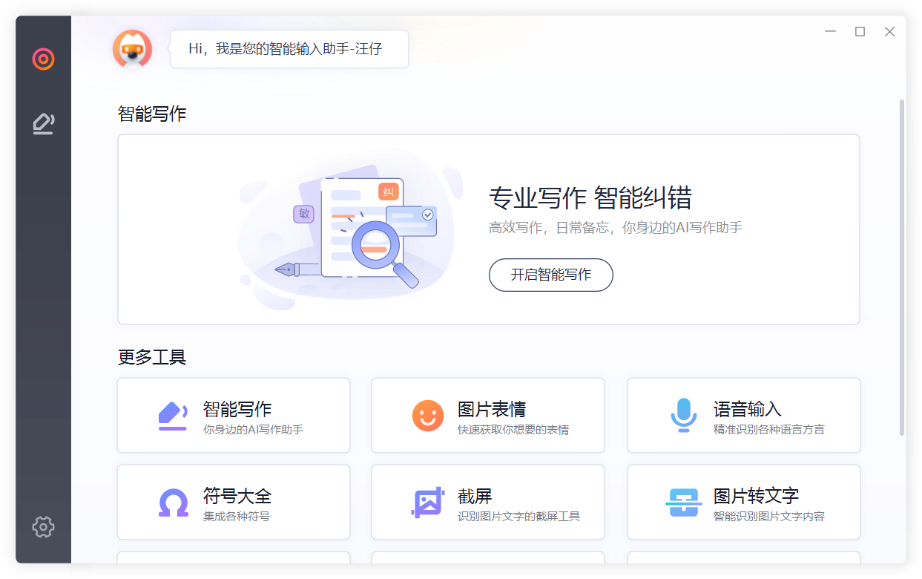Open the home target icon in sidebar
Screen dimensions: 922x579
43,59
